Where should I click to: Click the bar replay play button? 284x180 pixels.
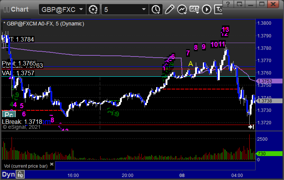[207, 9]
